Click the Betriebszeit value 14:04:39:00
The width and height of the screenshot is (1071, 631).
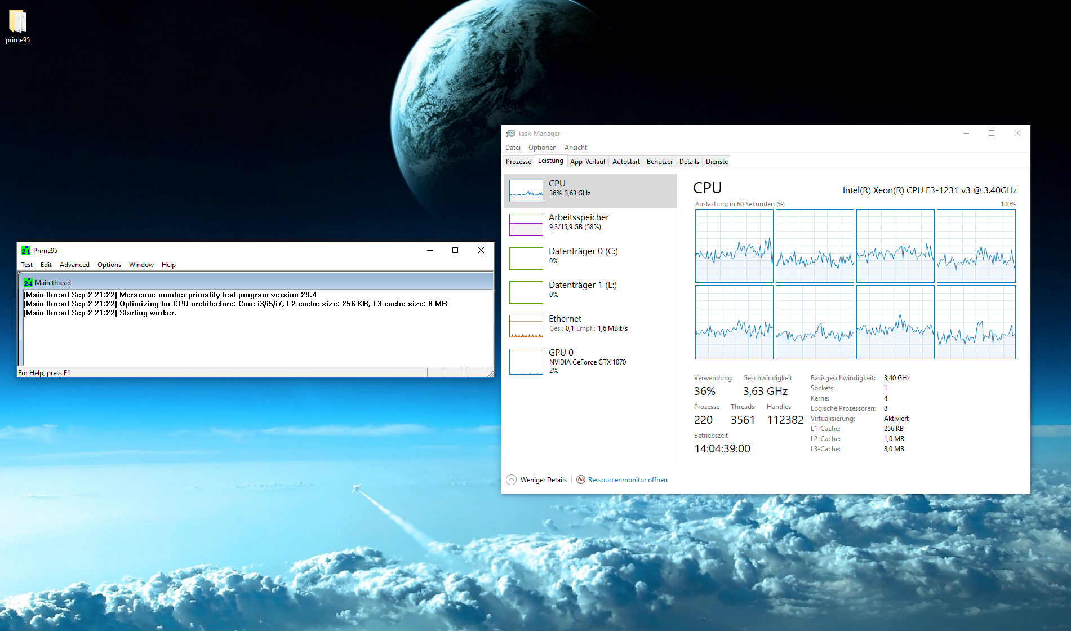tap(722, 449)
